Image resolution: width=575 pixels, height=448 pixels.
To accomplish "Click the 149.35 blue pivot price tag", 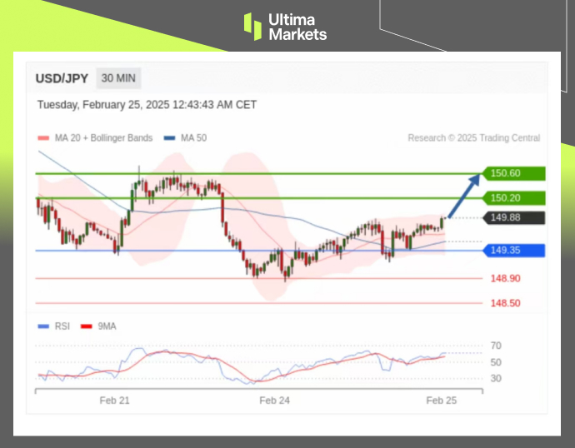I will (516, 250).
